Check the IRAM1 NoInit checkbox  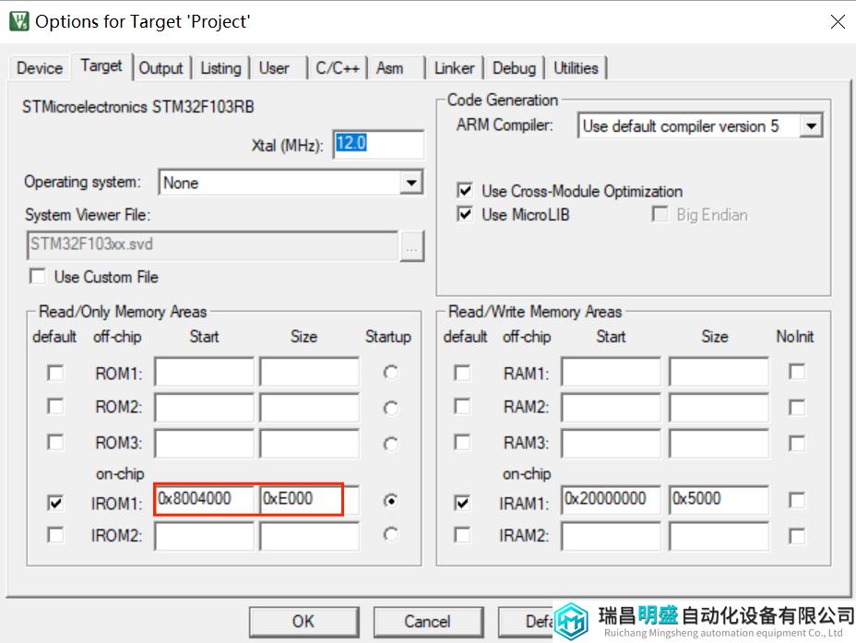pos(797,500)
